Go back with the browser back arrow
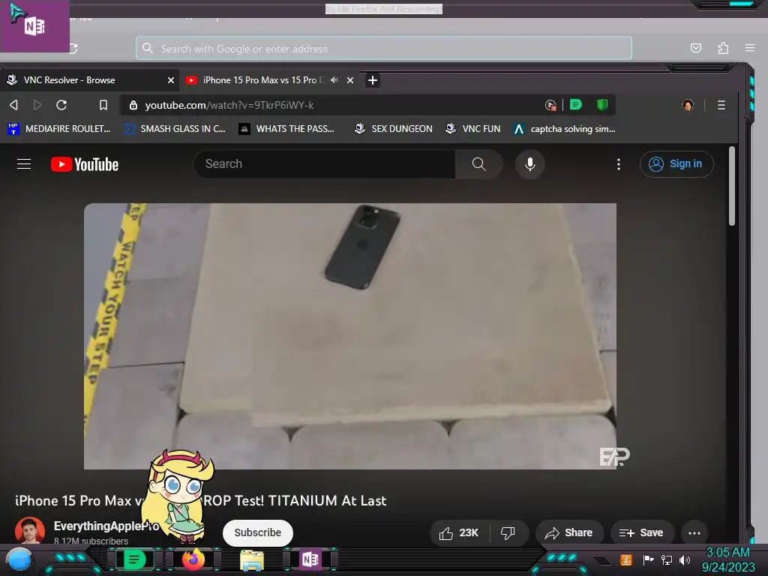The height and width of the screenshot is (576, 768). (x=13, y=105)
